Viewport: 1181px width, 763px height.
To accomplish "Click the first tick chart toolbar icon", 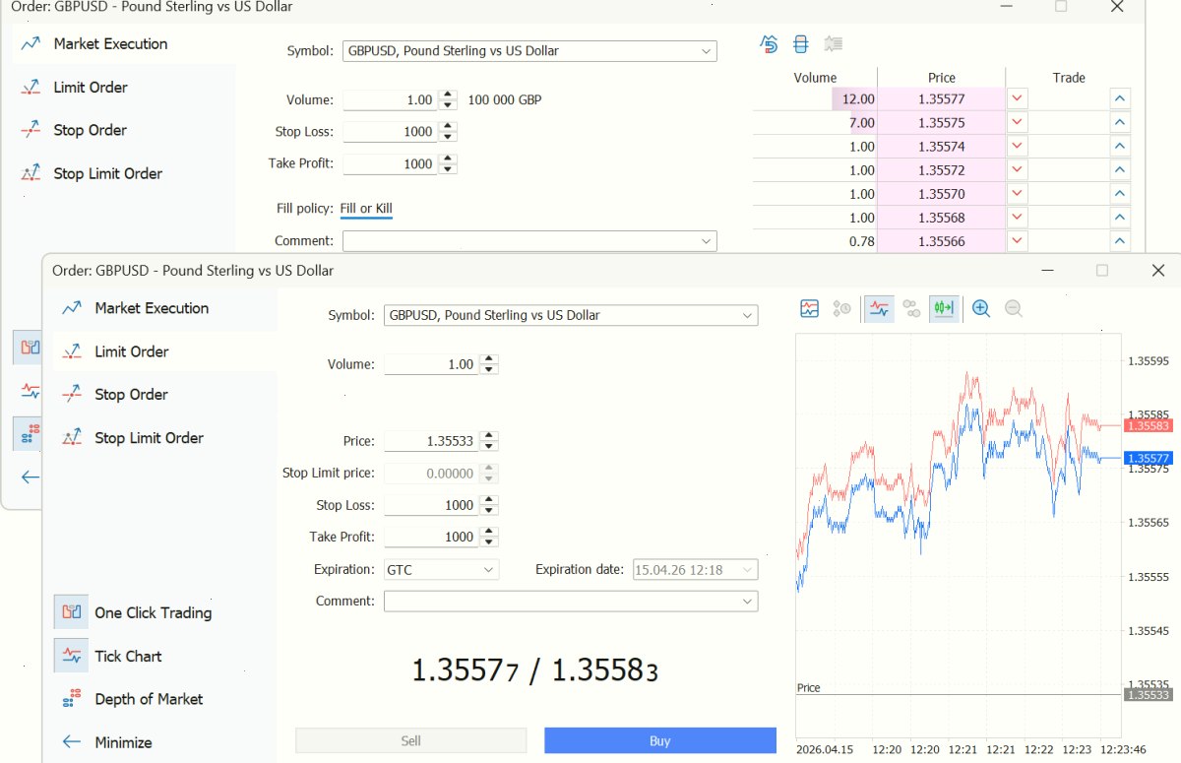I will 809,308.
